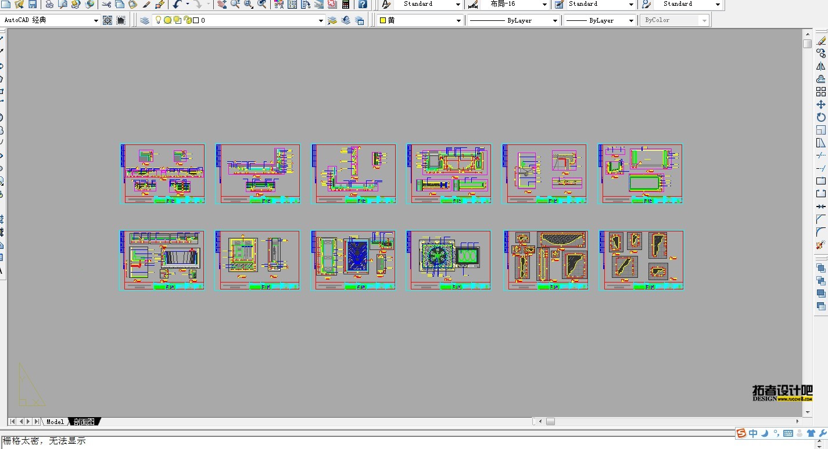Select the Move tool (four arrows)

coord(821,104)
